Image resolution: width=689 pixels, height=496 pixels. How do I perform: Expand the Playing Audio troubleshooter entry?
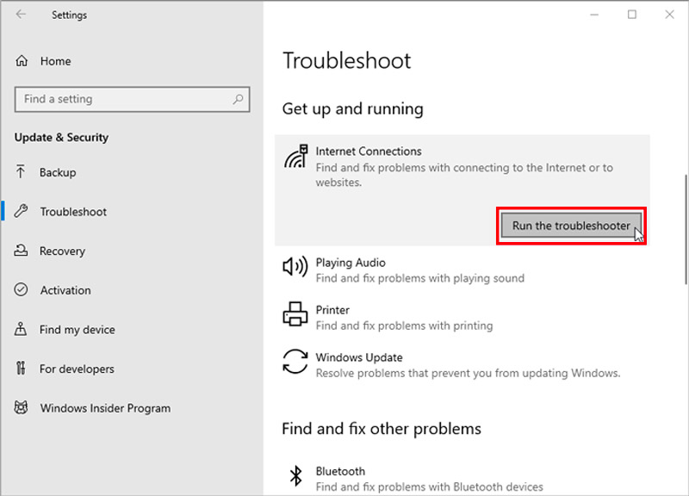pyautogui.click(x=419, y=270)
